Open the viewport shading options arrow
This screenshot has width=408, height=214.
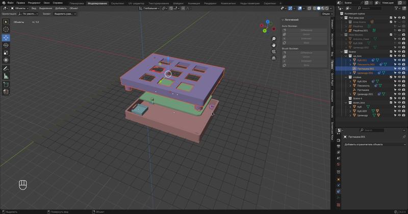point(330,8)
